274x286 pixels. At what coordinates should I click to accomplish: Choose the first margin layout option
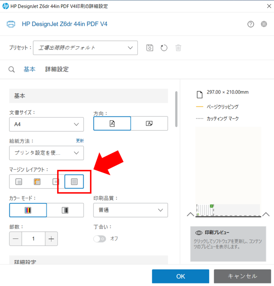tap(19, 182)
